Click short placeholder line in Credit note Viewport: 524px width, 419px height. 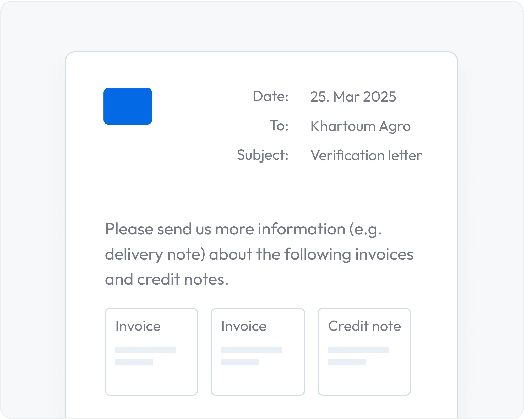[347, 362]
